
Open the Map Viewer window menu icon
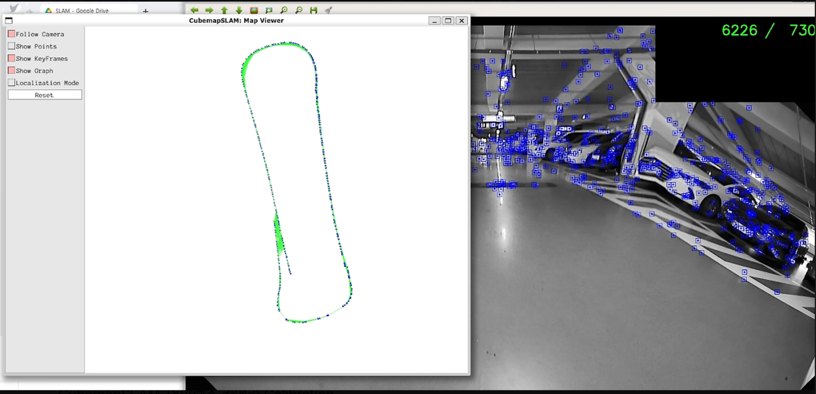pyautogui.click(x=9, y=21)
